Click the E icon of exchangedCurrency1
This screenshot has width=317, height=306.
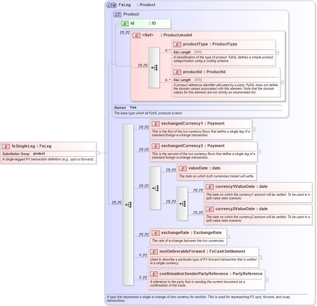tap(156, 124)
